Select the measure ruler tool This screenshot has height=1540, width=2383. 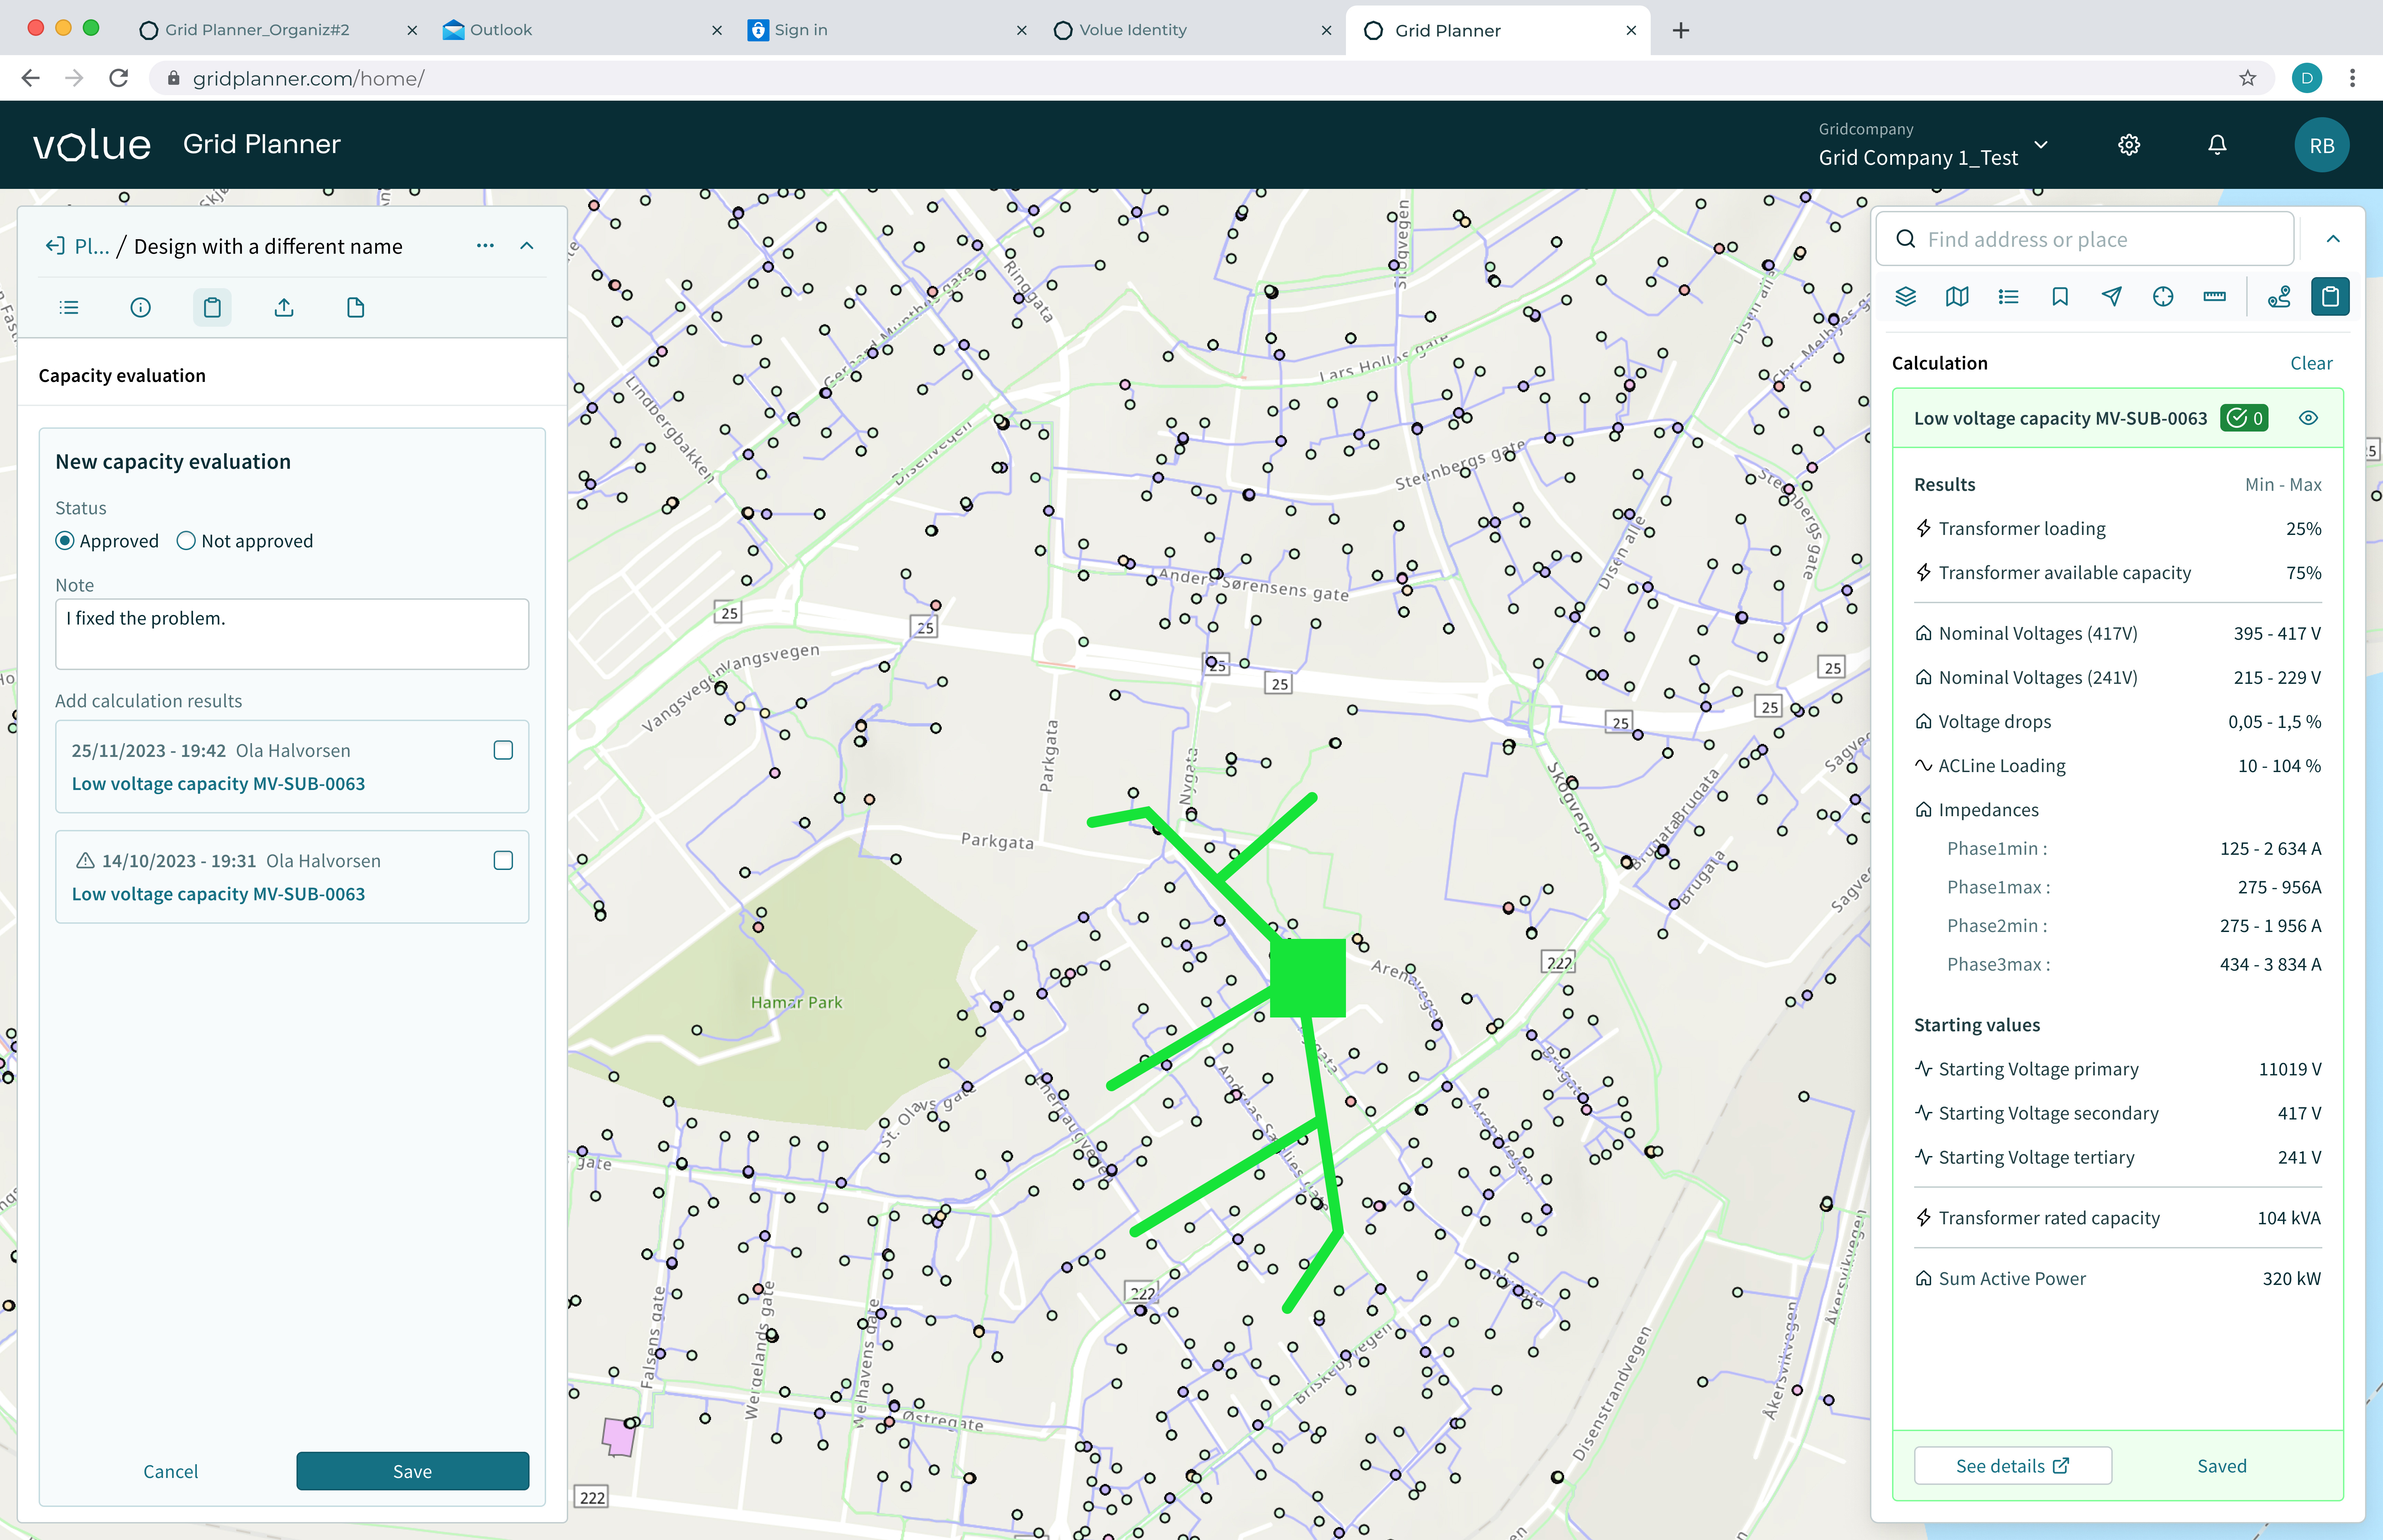[2214, 297]
